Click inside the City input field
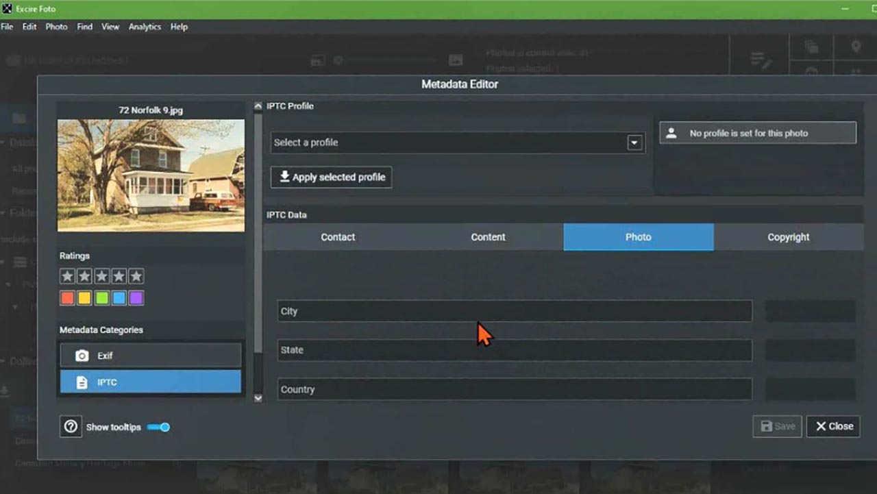877x494 pixels. (x=514, y=311)
